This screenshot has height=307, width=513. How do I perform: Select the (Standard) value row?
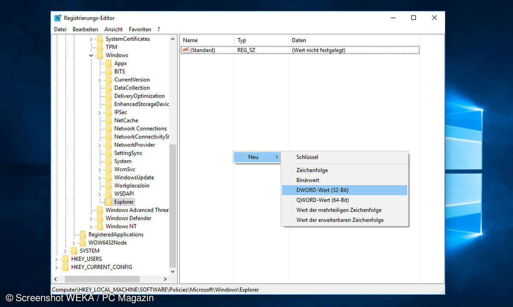[x=300, y=50]
